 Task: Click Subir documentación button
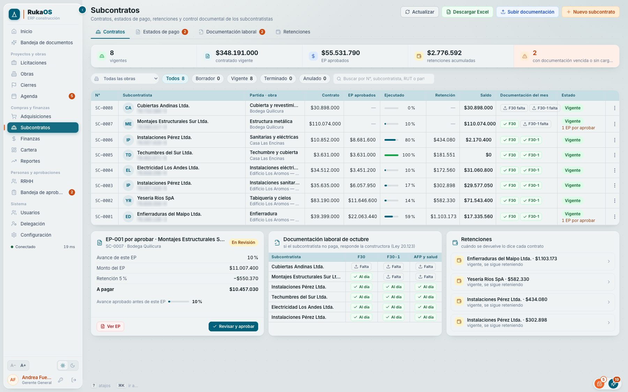(x=527, y=12)
